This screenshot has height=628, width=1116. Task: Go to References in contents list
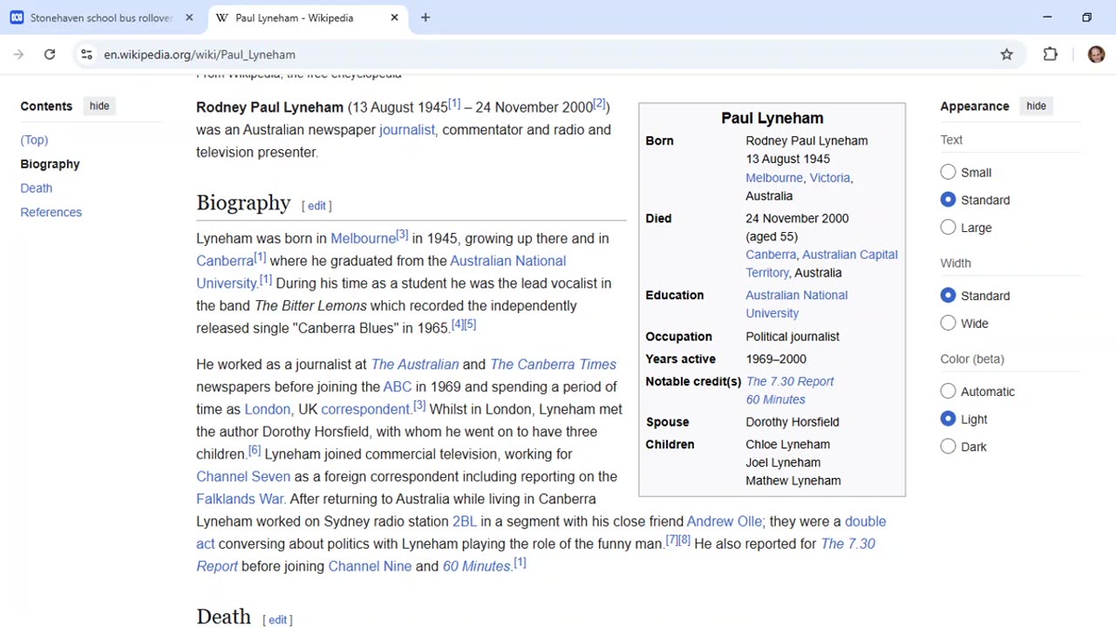51,212
